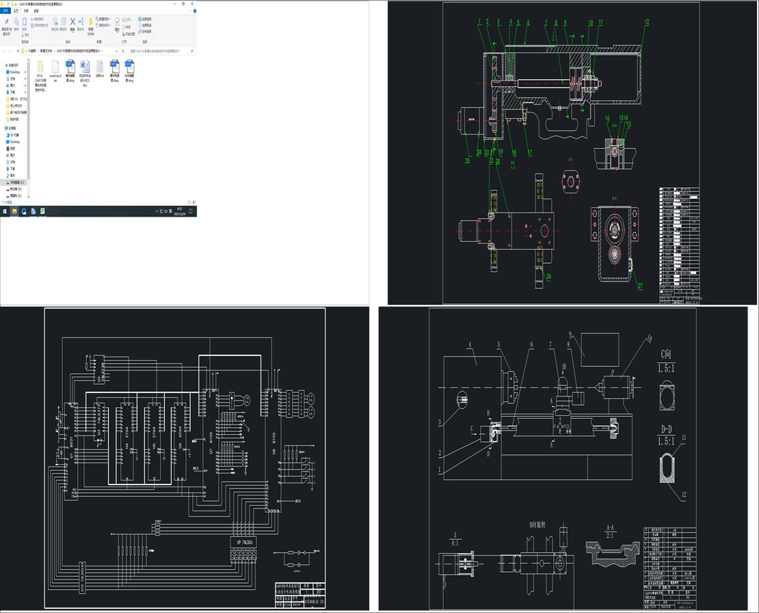Viewport: 759px width, 613px height.
Task: Select 3D Objects in navigation pane
Action: click(x=13, y=135)
